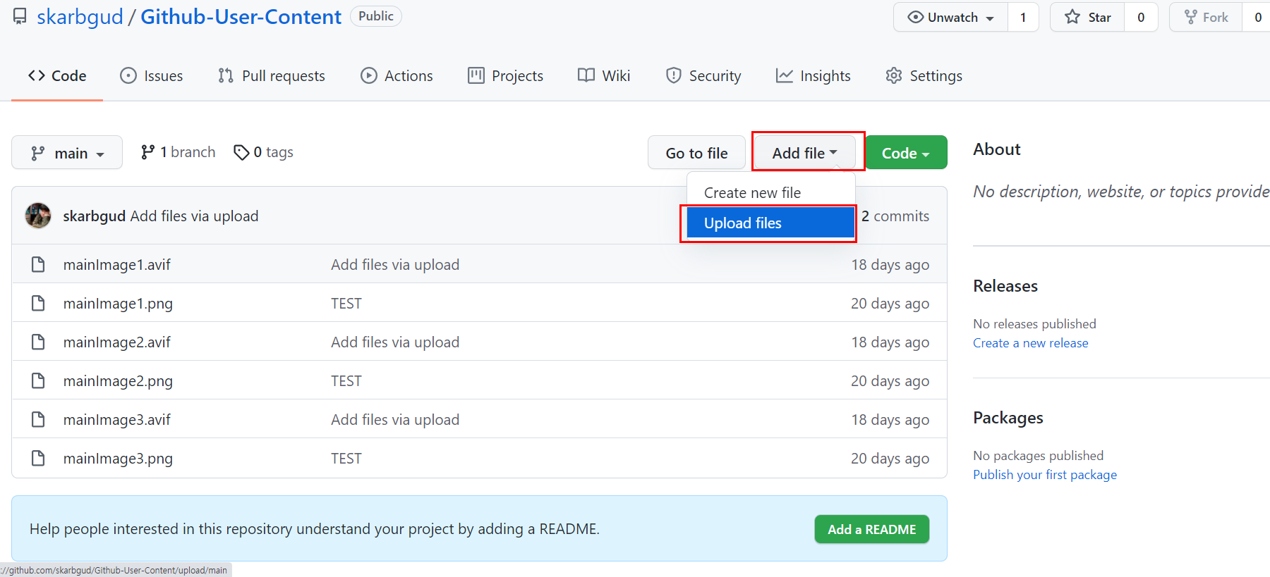Click the Releases heading
The height and width of the screenshot is (577, 1270).
1005,285
